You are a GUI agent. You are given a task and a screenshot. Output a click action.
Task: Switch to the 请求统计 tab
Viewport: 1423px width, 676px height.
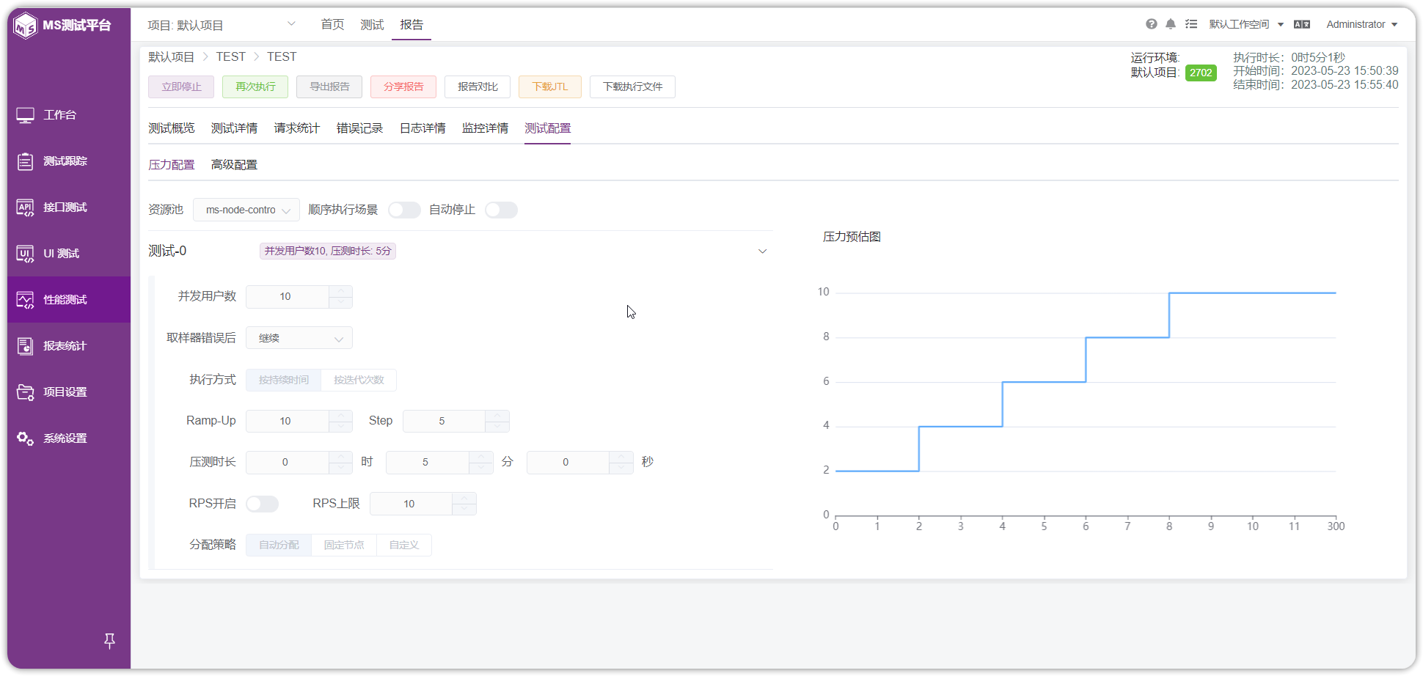pos(297,128)
